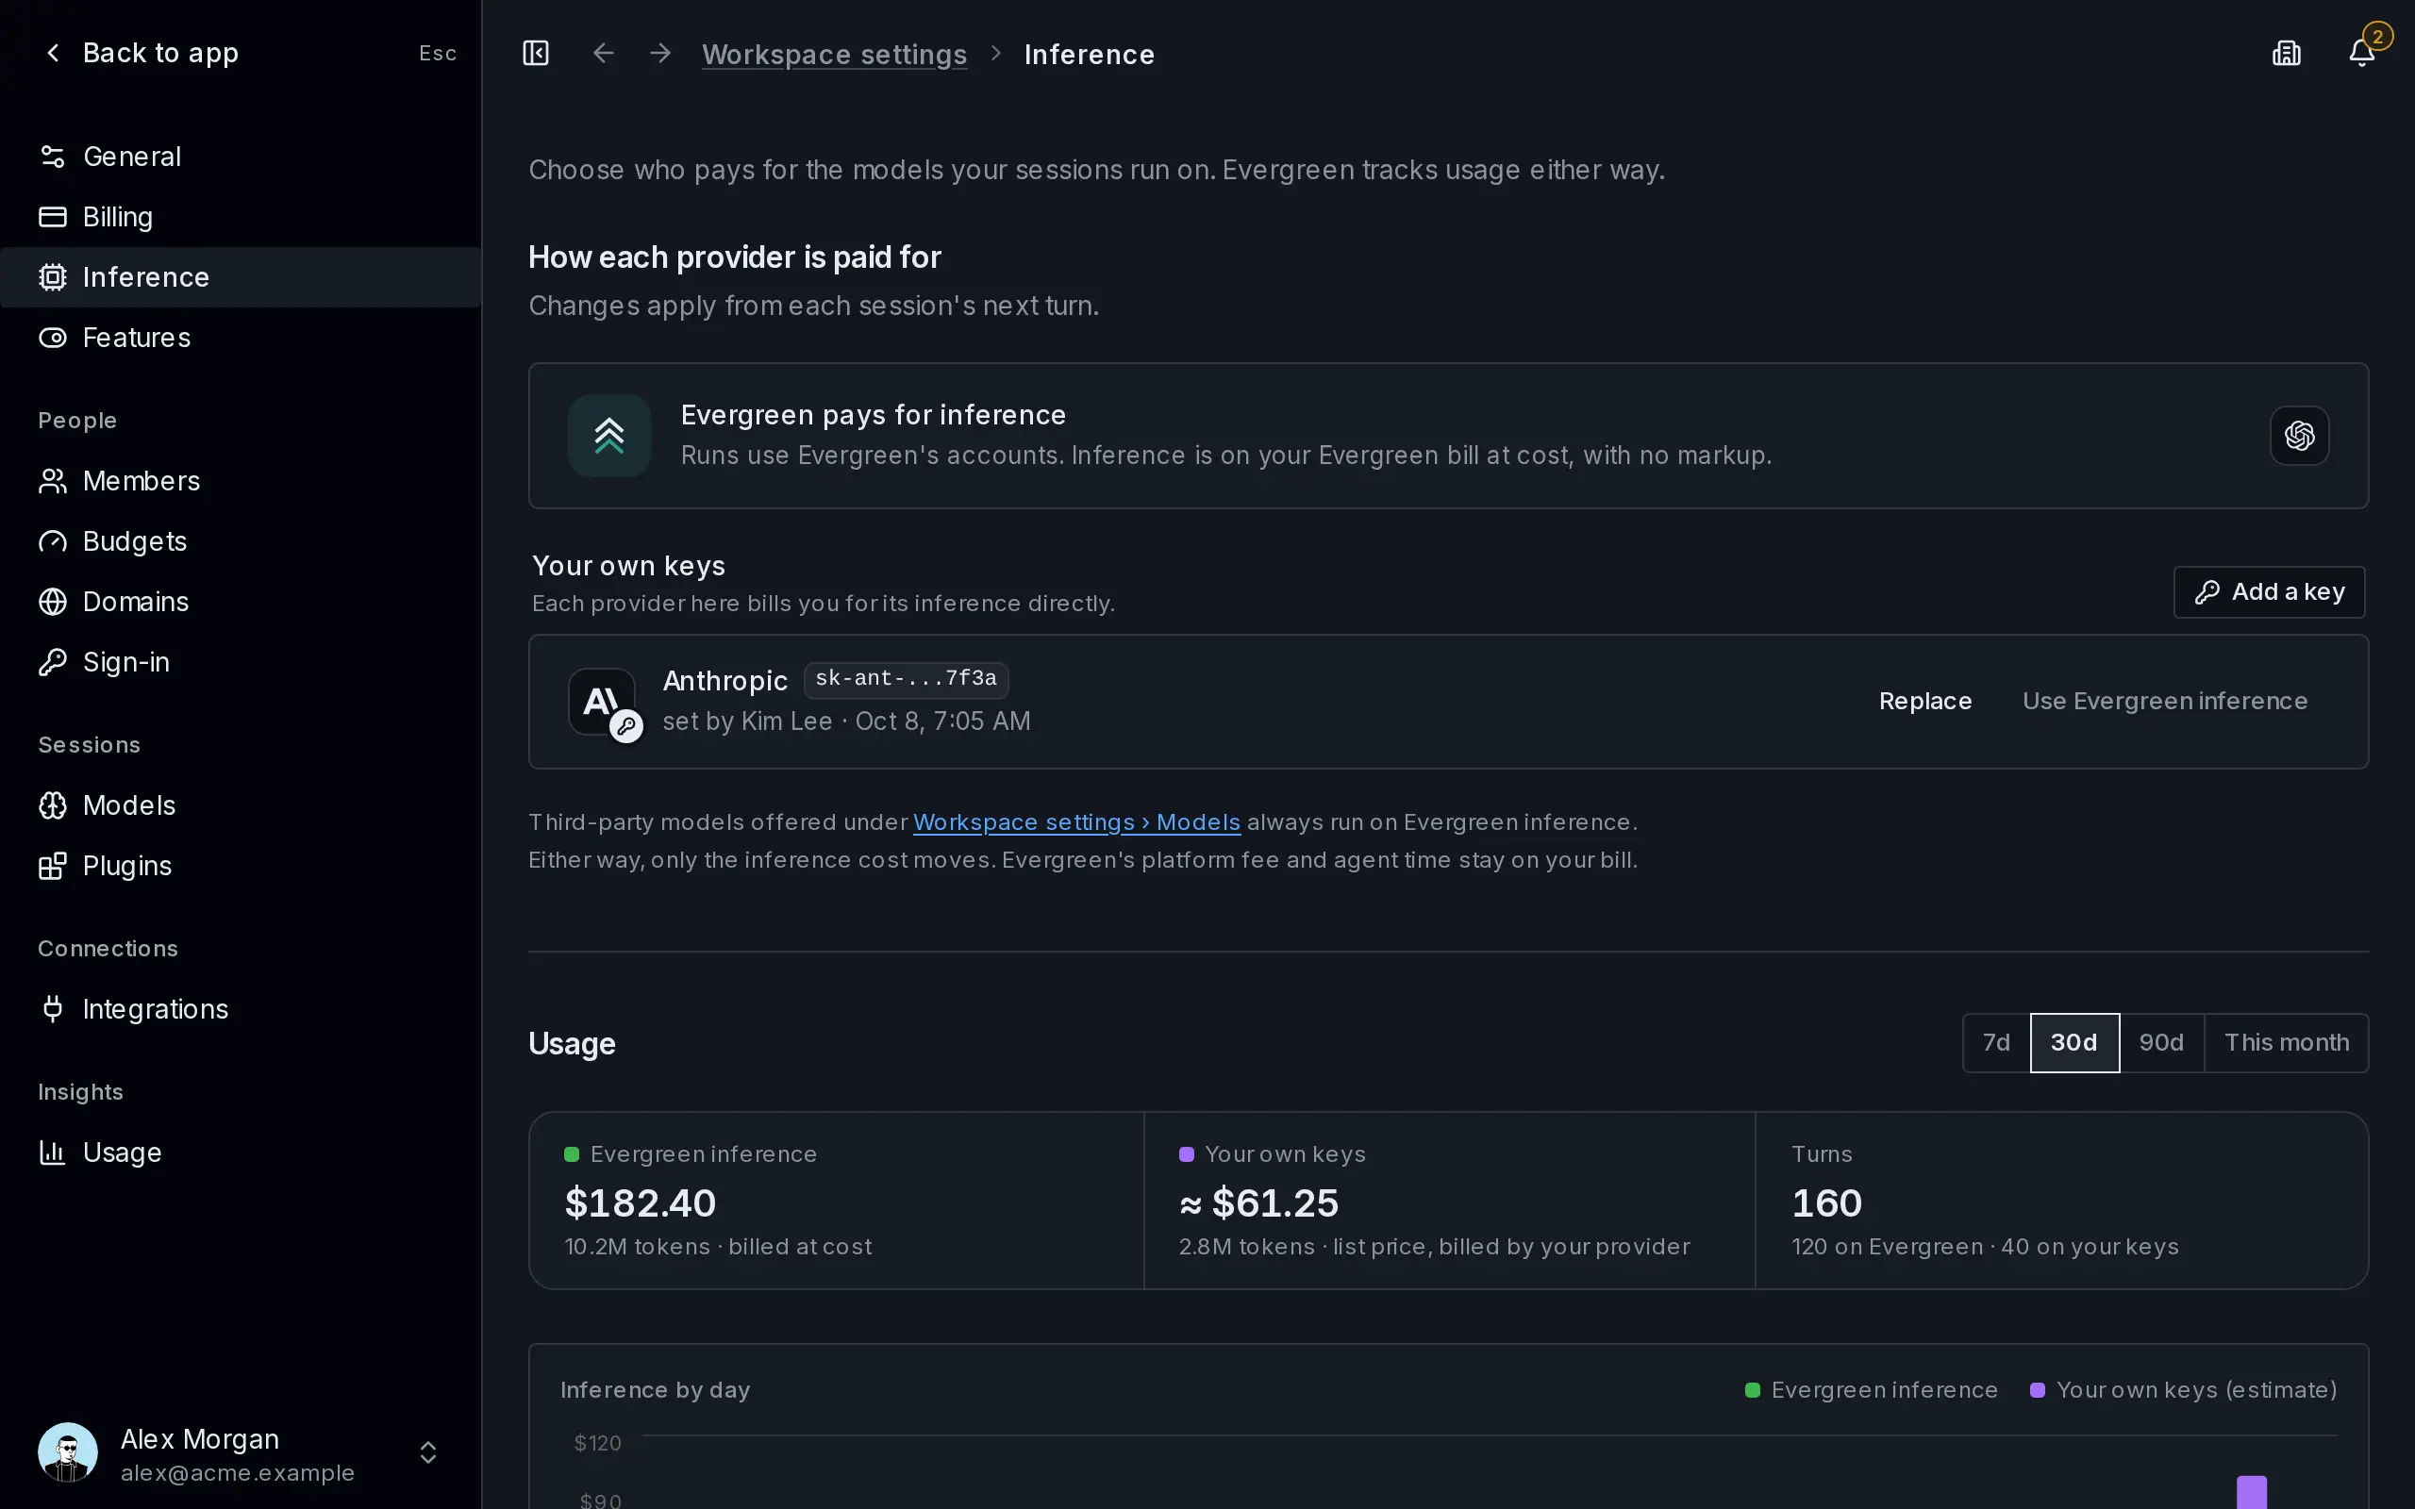Viewport: 2415px width, 1509px height.
Task: Click Use Evergreen inference for Anthropic
Action: coord(2164,701)
